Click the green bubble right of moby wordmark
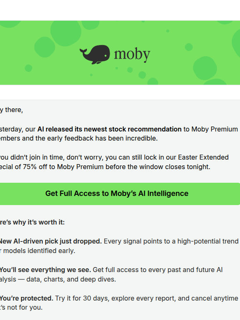The height and width of the screenshot is (320, 240). pyautogui.click(x=189, y=47)
